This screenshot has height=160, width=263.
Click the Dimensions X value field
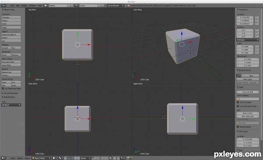tap(248, 59)
